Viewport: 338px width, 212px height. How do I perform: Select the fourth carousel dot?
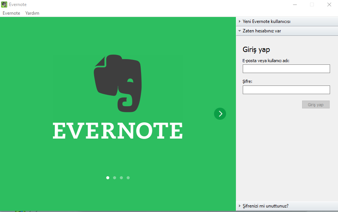pos(128,178)
